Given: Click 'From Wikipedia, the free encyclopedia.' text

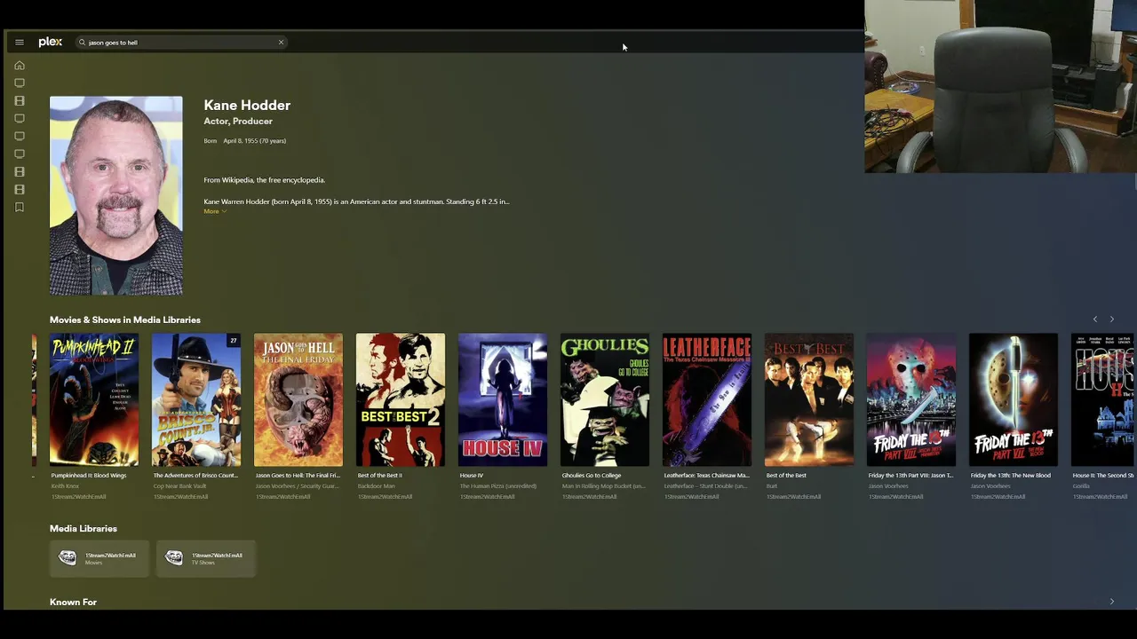Looking at the screenshot, I should click(x=265, y=180).
